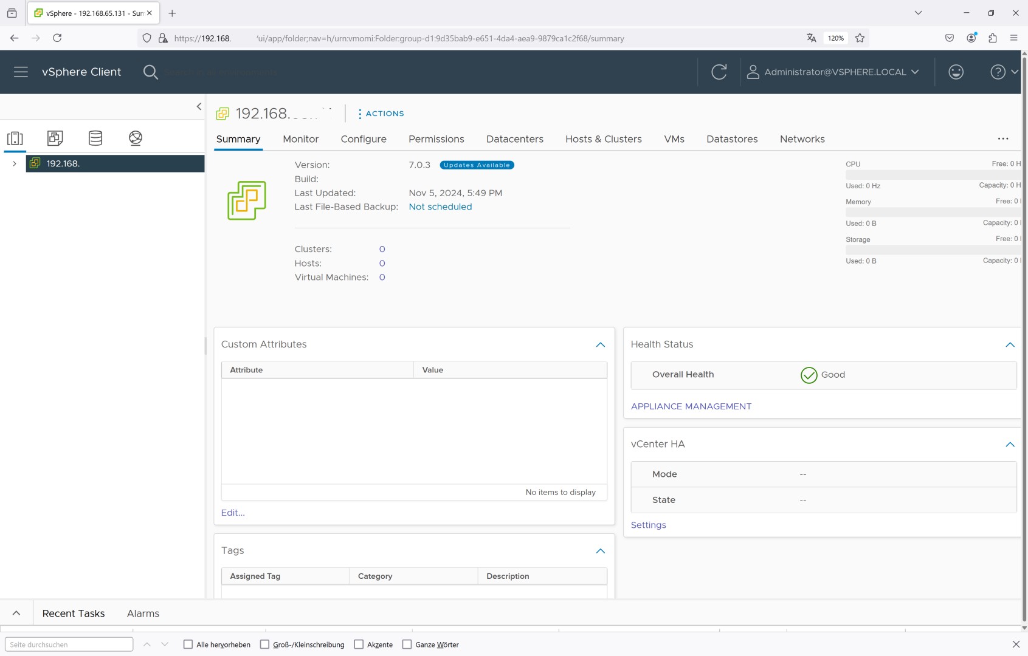
Task: Open vCenter HA Settings link
Action: coord(648,525)
